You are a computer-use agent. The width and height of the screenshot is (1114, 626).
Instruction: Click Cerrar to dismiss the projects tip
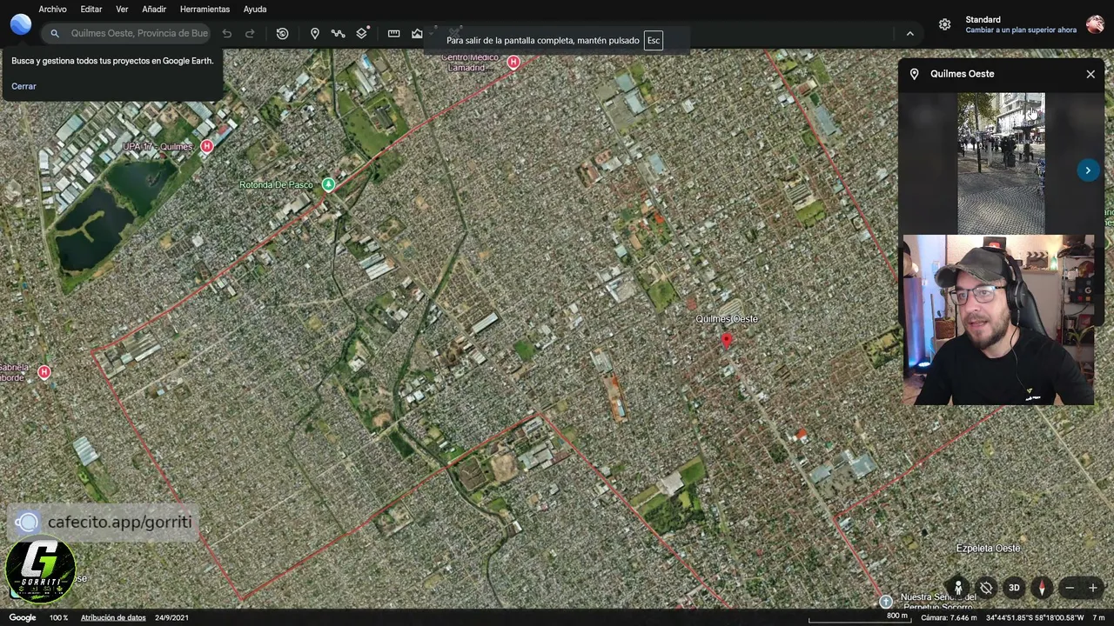pos(23,86)
